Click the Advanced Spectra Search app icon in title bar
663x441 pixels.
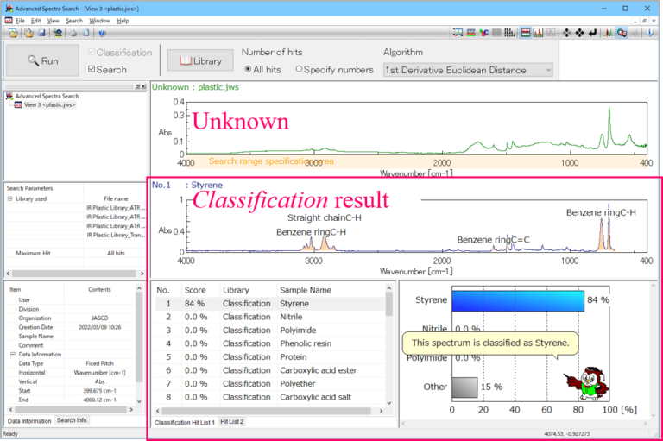point(9,9)
